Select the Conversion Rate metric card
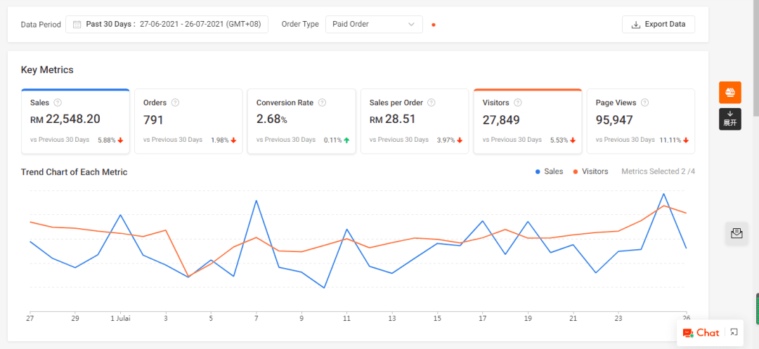 pos(301,121)
